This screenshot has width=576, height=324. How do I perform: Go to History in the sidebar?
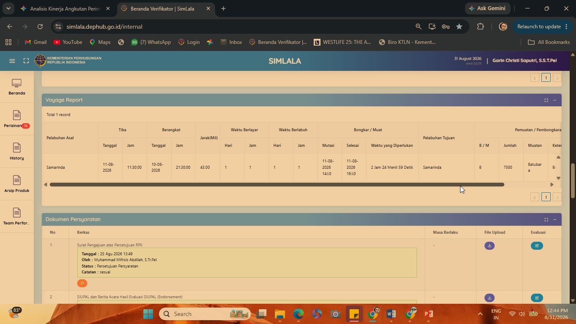click(x=17, y=152)
